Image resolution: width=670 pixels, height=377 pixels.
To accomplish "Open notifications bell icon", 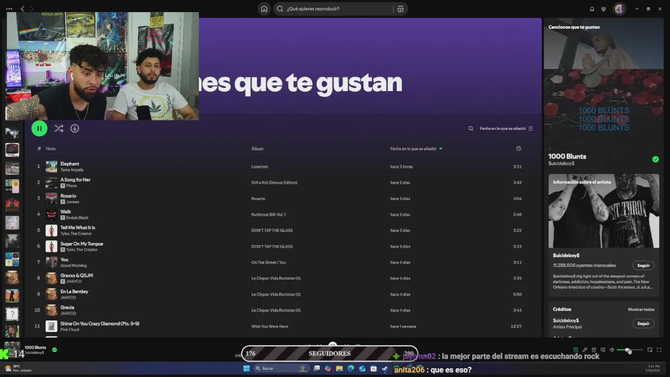I will pyautogui.click(x=592, y=9).
